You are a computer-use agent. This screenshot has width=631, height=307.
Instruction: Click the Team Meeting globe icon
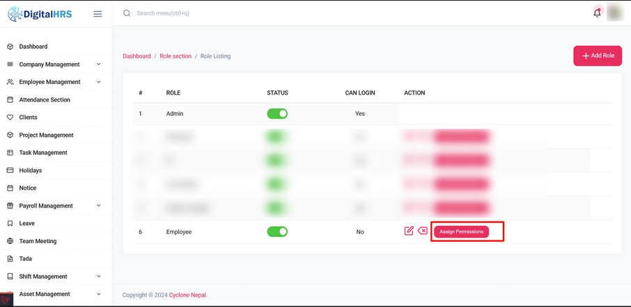[x=10, y=241]
